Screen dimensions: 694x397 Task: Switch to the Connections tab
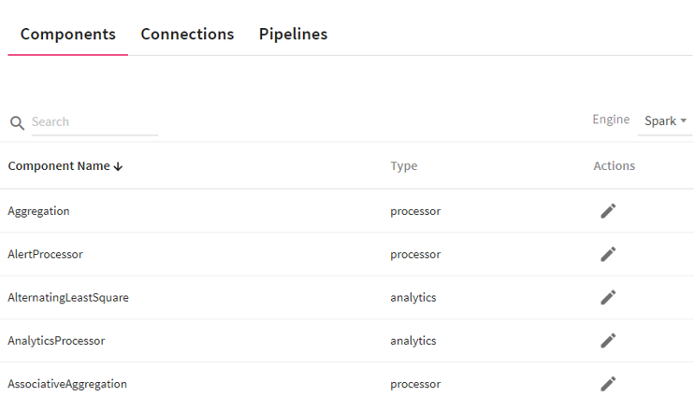coord(187,35)
